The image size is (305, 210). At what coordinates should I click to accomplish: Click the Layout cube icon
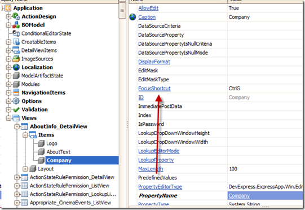(x=33, y=169)
